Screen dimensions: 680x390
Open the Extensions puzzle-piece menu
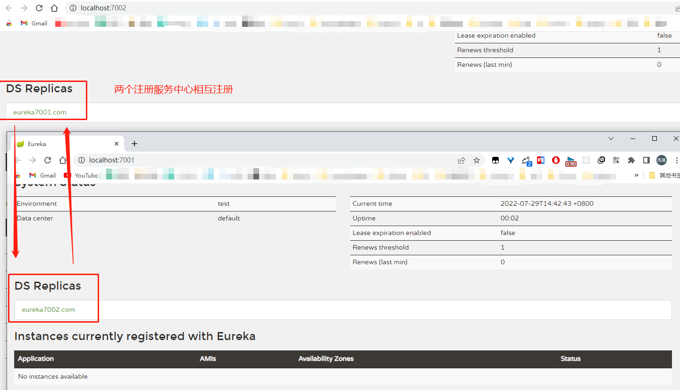(631, 160)
